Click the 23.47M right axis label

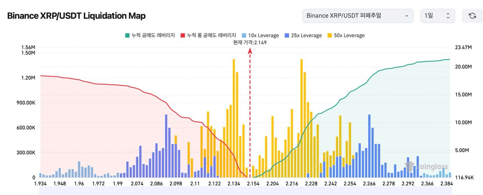pos(464,47)
